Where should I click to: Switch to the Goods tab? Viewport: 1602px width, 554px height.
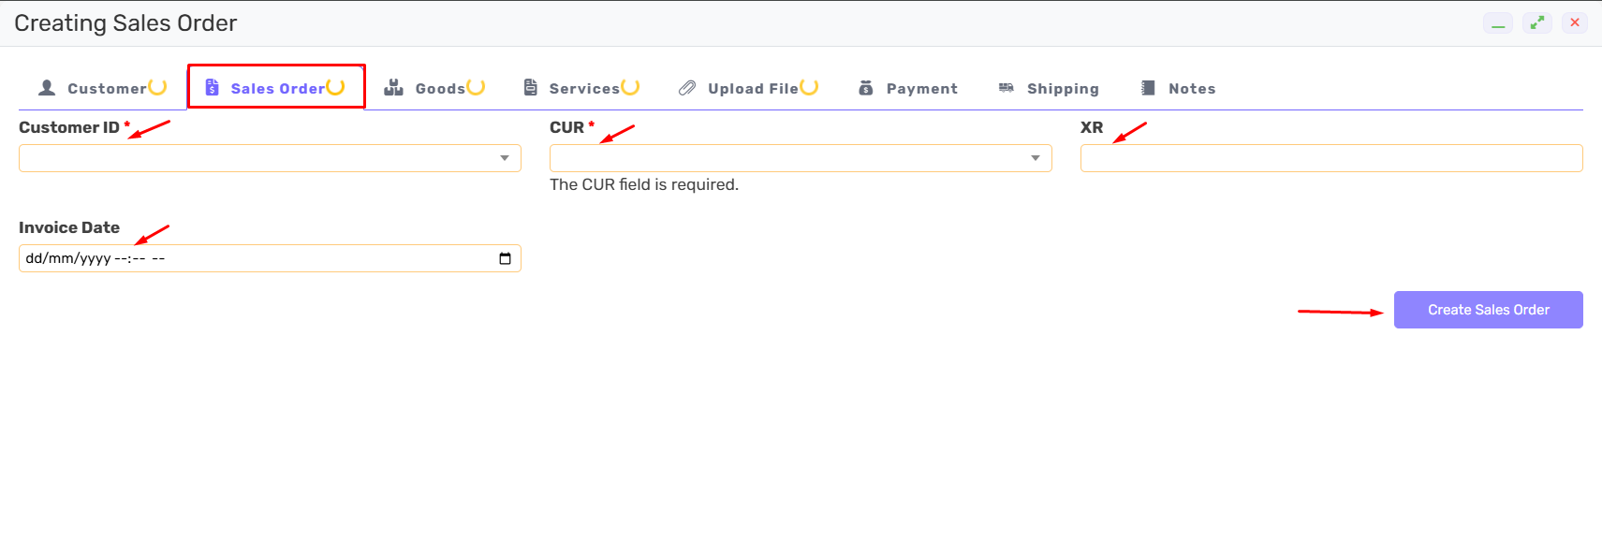[434, 88]
